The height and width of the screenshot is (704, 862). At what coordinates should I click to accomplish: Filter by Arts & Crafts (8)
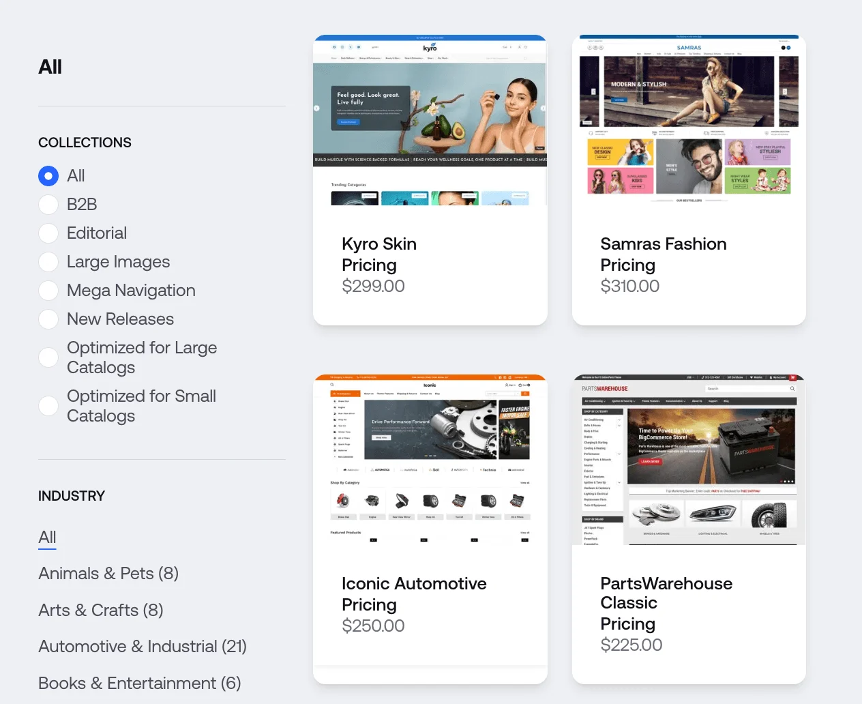tap(101, 611)
